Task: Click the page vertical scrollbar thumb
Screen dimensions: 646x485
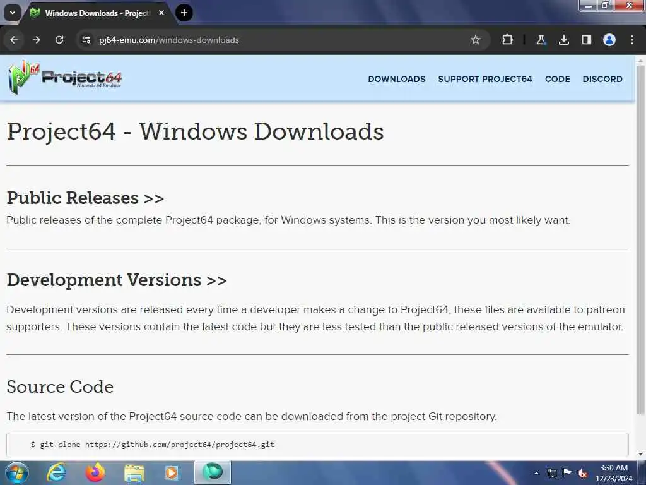Action: tap(640, 239)
